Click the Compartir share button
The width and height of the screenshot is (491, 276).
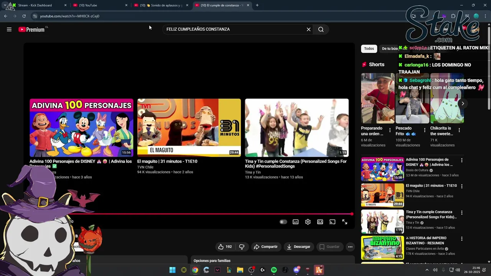(266, 247)
